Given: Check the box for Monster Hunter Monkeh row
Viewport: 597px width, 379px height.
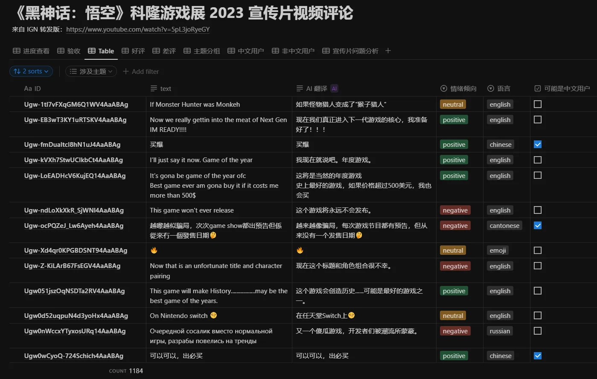Looking at the screenshot, I should (x=538, y=104).
